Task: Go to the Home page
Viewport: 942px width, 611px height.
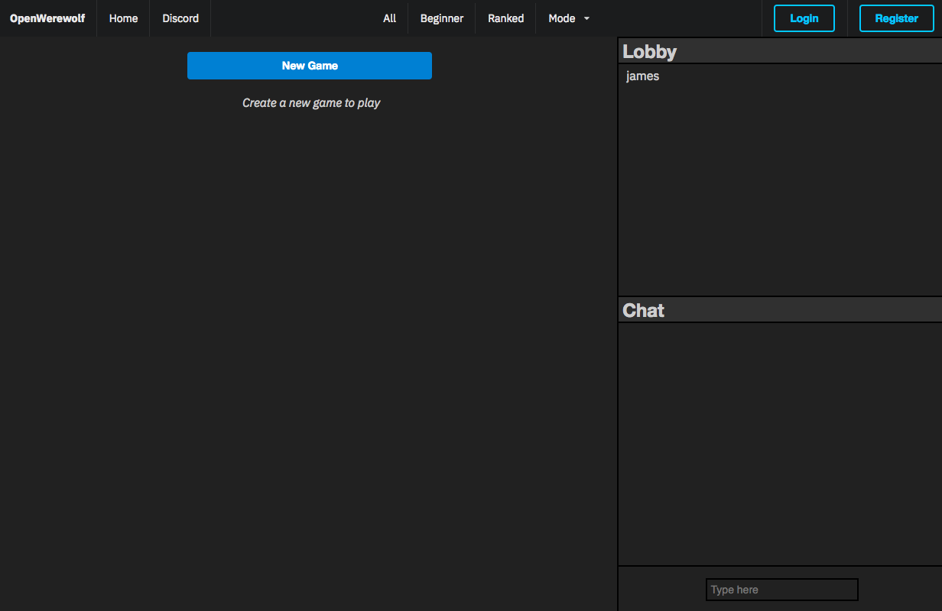Action: coord(123,18)
